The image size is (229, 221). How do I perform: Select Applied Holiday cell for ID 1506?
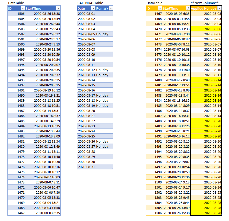(x=206, y=213)
